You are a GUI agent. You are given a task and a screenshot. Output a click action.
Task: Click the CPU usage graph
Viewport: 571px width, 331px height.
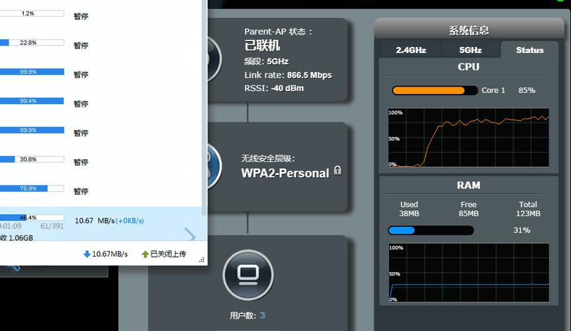coord(468,138)
